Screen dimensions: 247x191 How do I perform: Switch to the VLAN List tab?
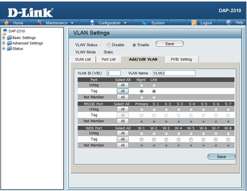[x=83, y=59]
